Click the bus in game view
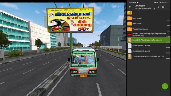Image resolution: width=171 pixels, height=96 pixels. 83,62
